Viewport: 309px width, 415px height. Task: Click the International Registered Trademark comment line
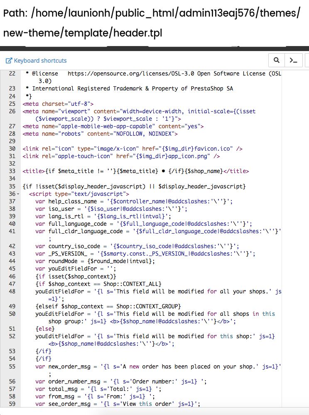pyautogui.click(x=129, y=88)
